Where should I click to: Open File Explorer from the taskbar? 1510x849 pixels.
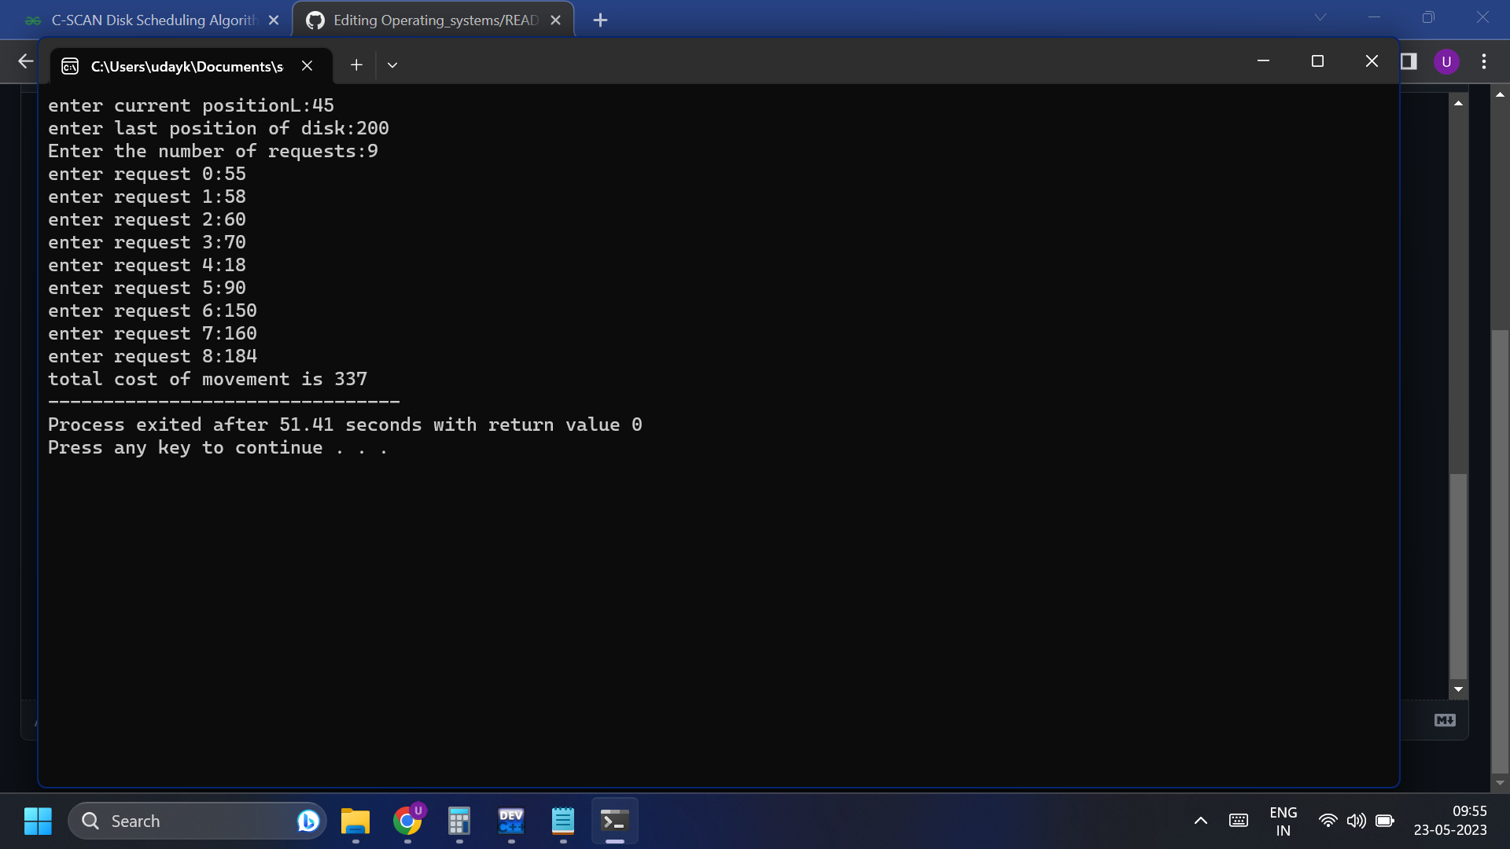tap(355, 821)
